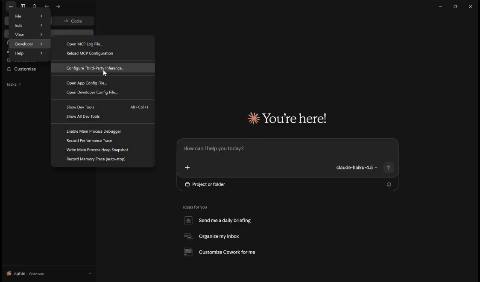This screenshot has width=480, height=282.
Task: Expand File submenu arrow
Action: point(41,16)
